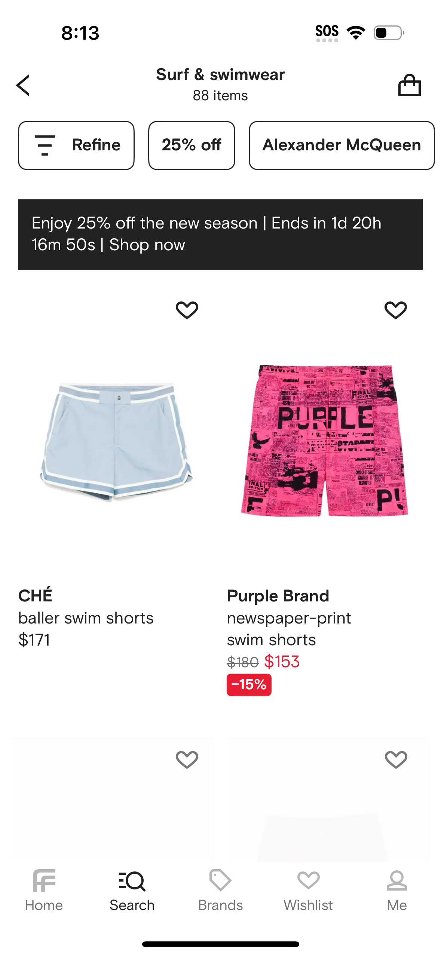The height and width of the screenshot is (956, 441).
Task: Favorite the Purple Brand newspaper-print shorts
Action: click(396, 310)
